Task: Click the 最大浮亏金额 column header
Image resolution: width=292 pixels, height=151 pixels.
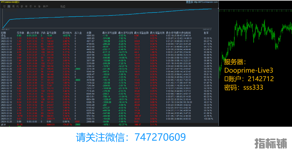Action: [x=109, y=33]
